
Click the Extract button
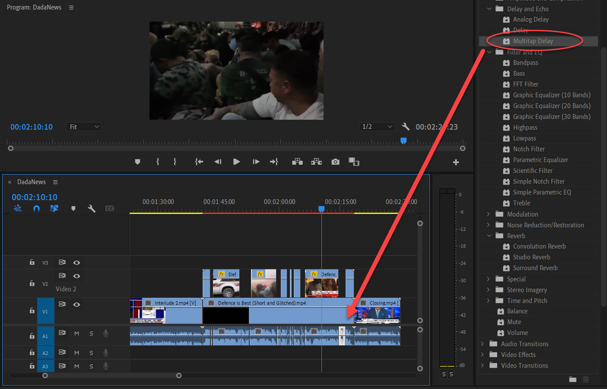316,162
